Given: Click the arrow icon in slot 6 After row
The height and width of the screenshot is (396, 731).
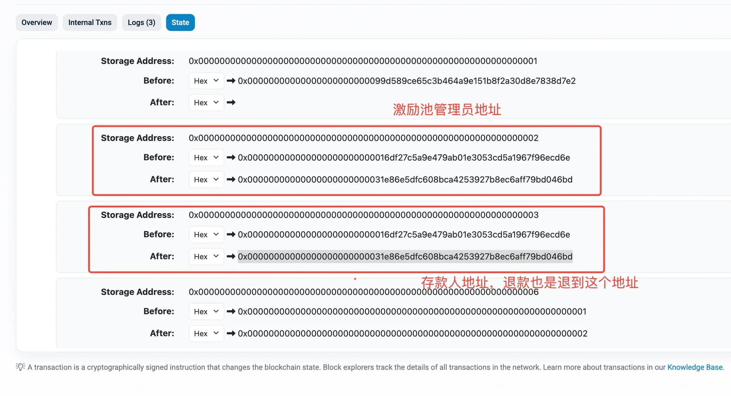Looking at the screenshot, I should pyautogui.click(x=231, y=333).
